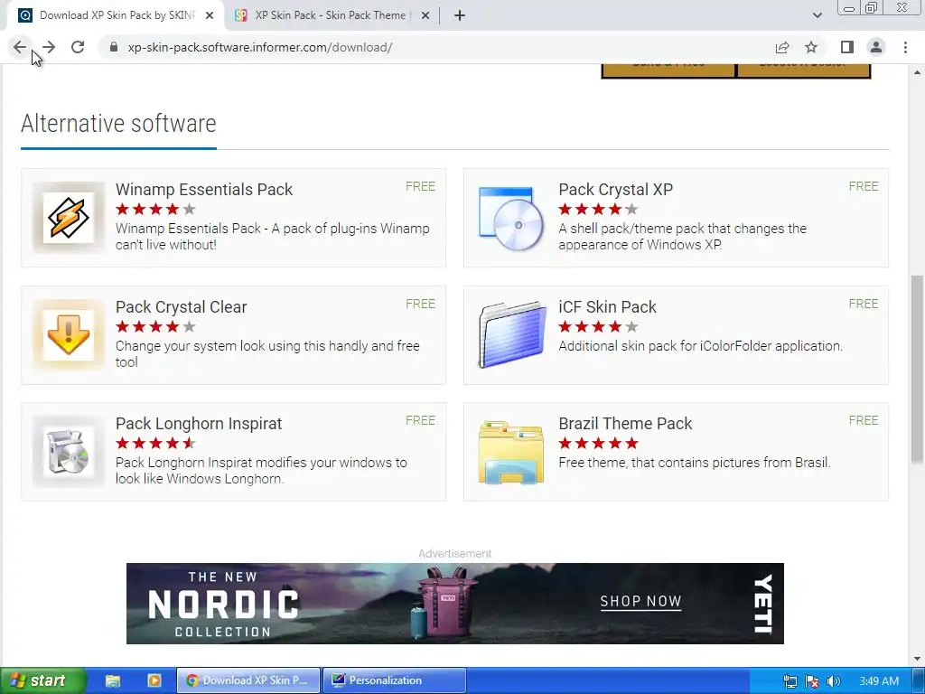
Task: Open the Pack Longhorn Inspirat title link
Action: point(199,424)
